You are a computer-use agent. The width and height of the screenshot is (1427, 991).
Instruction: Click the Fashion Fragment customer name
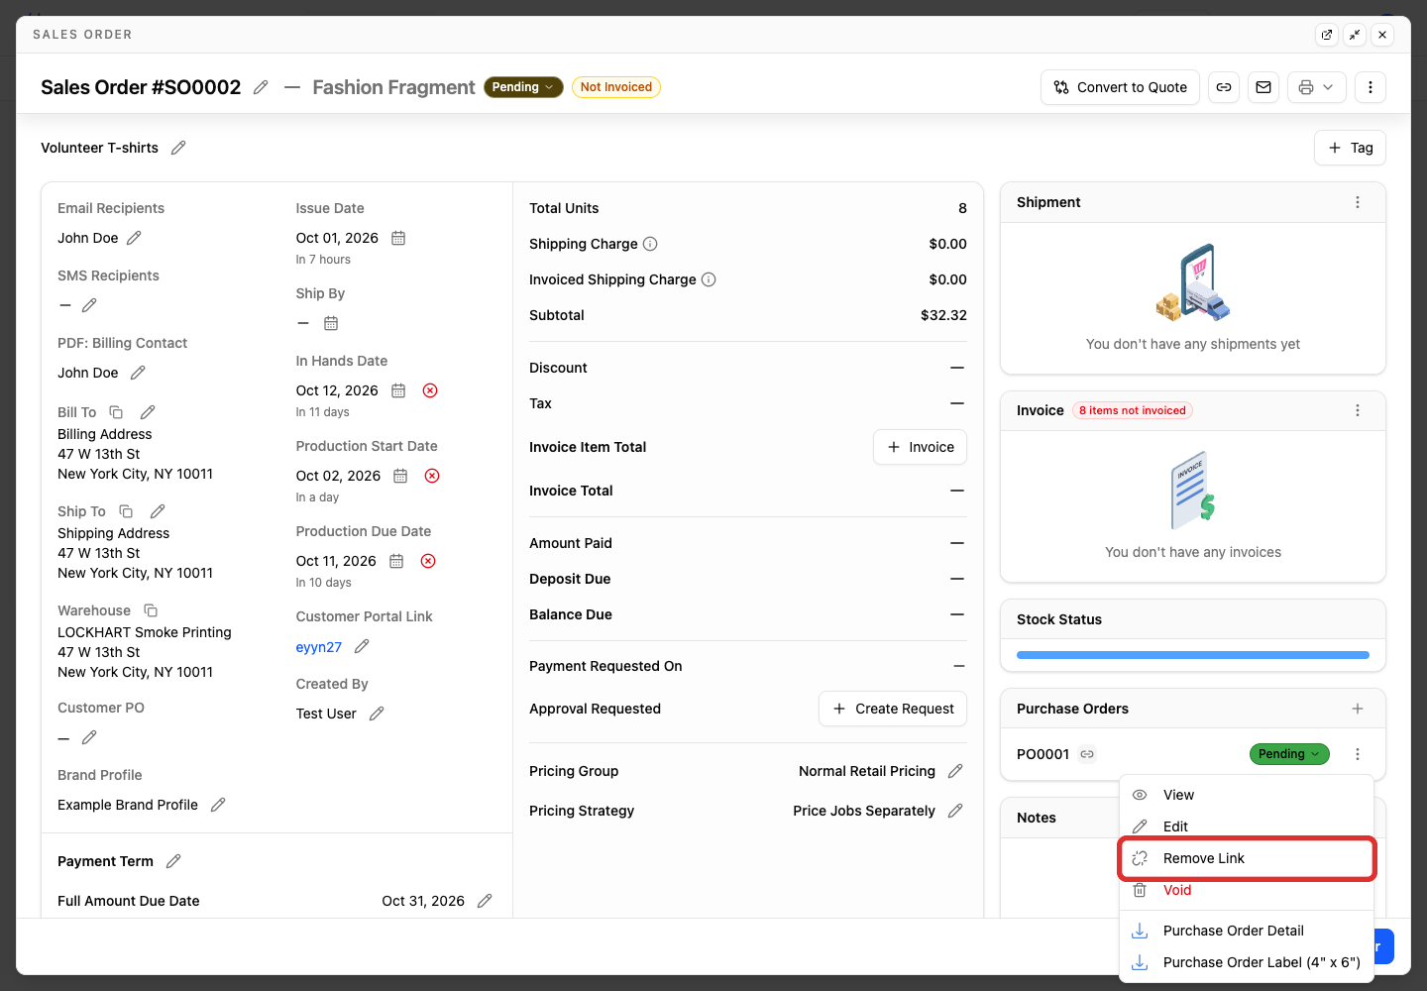pos(393,87)
